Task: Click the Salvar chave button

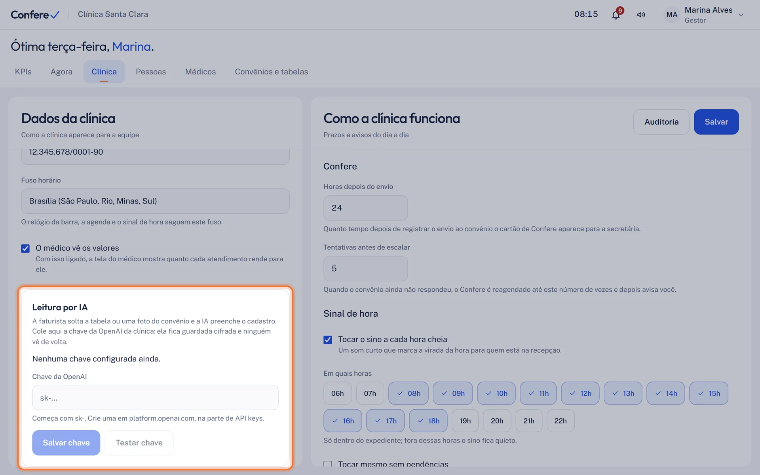Action: coord(66,443)
